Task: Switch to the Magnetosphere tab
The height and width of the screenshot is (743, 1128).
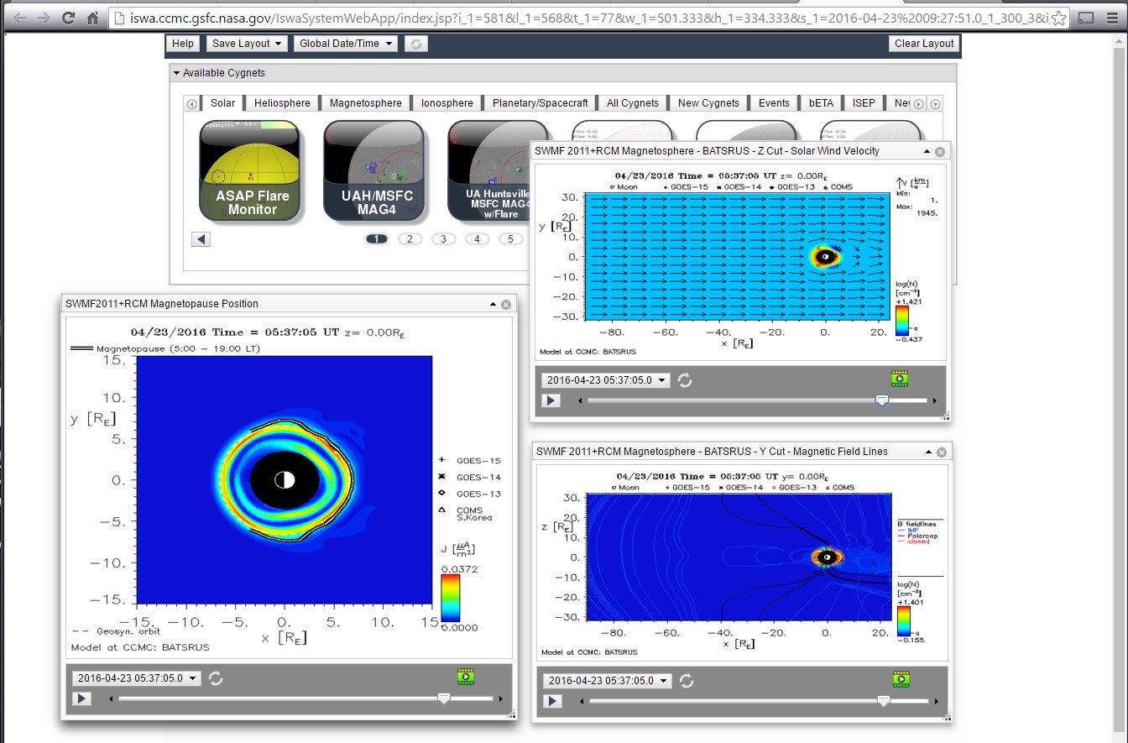Action: tap(366, 103)
